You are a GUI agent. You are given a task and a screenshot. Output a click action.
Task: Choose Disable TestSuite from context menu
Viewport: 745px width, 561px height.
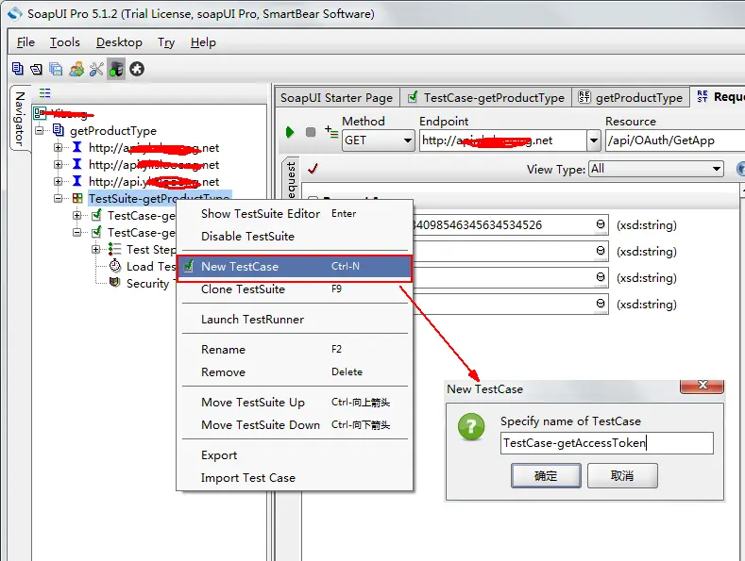point(295,237)
